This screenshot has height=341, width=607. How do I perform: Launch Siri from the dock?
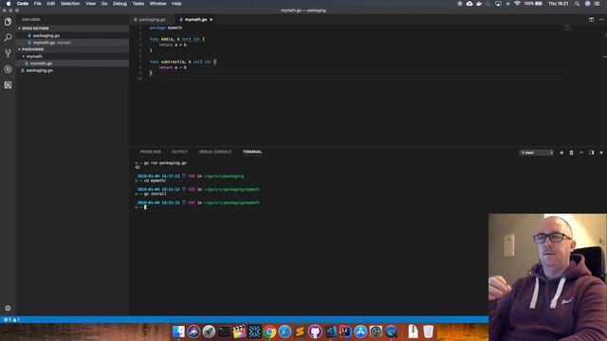(193, 332)
